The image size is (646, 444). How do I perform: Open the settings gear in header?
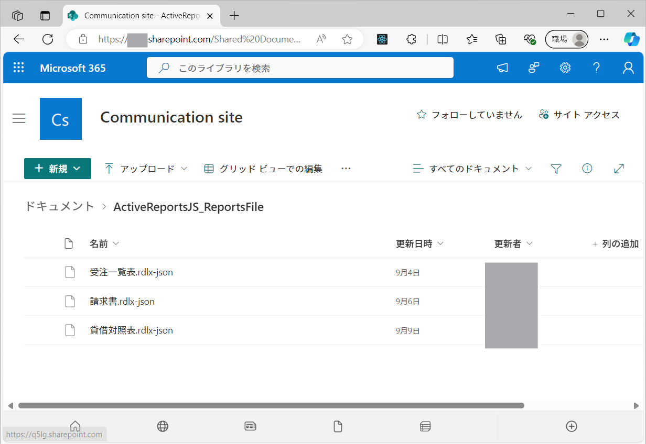tap(565, 68)
